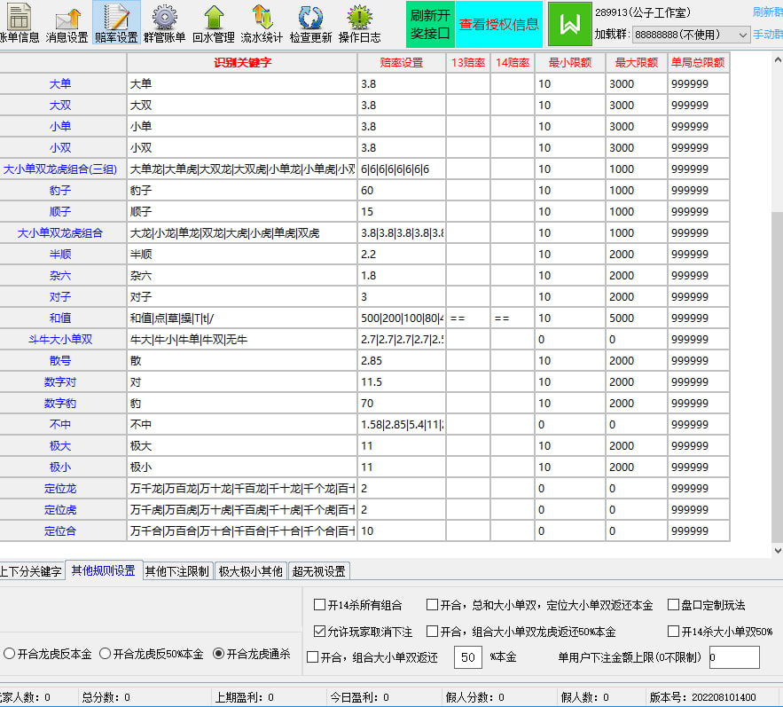Click 检查更新 refresh icon
The width and height of the screenshot is (783, 707).
[310, 18]
